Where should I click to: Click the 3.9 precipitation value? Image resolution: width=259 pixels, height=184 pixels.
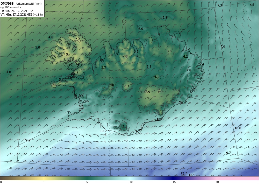(x=124, y=22)
